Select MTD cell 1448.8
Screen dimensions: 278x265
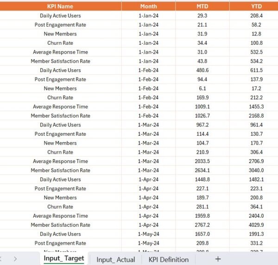(202, 180)
